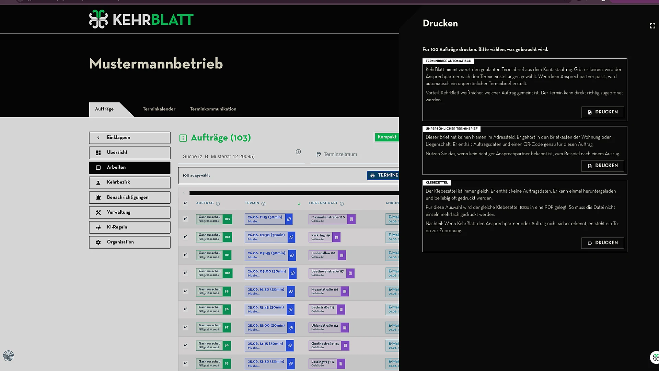The width and height of the screenshot is (659, 371).
Task: Open Organisation in the sidebar
Action: [x=130, y=242]
